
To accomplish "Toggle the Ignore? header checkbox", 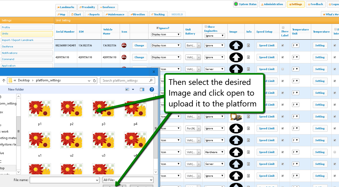I will (x=158, y=28).
